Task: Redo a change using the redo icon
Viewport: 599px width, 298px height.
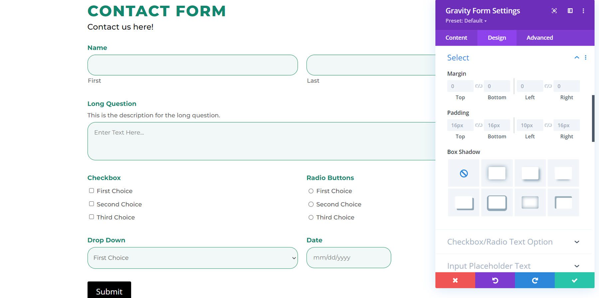Action: [x=535, y=280]
